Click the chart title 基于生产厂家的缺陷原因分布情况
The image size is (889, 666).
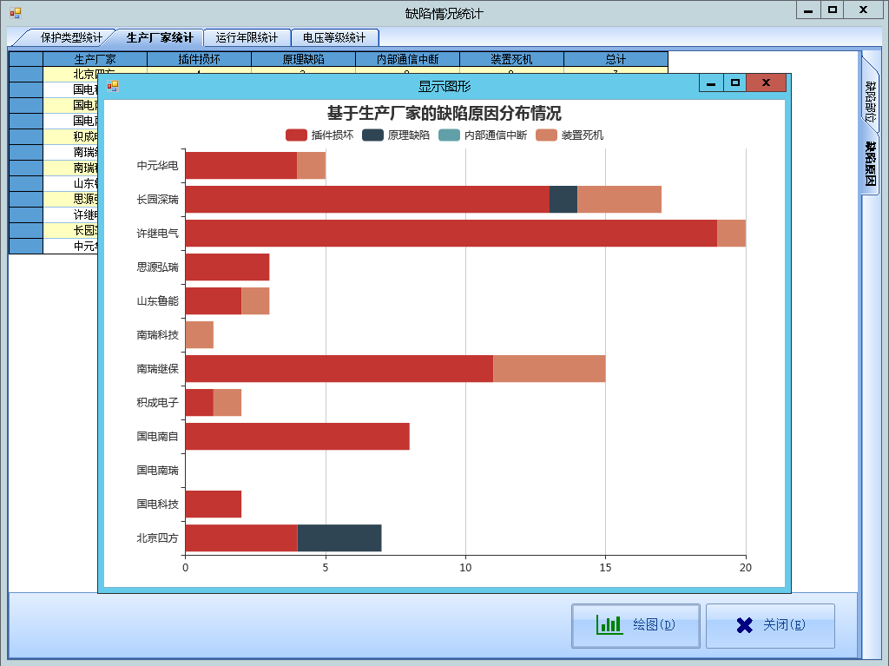click(x=444, y=114)
